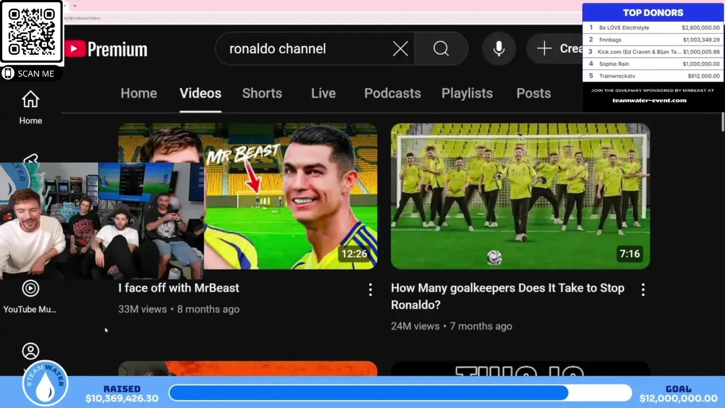Open the Podcasts tab

(393, 93)
